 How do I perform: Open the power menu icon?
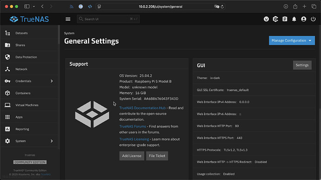(x=313, y=19)
